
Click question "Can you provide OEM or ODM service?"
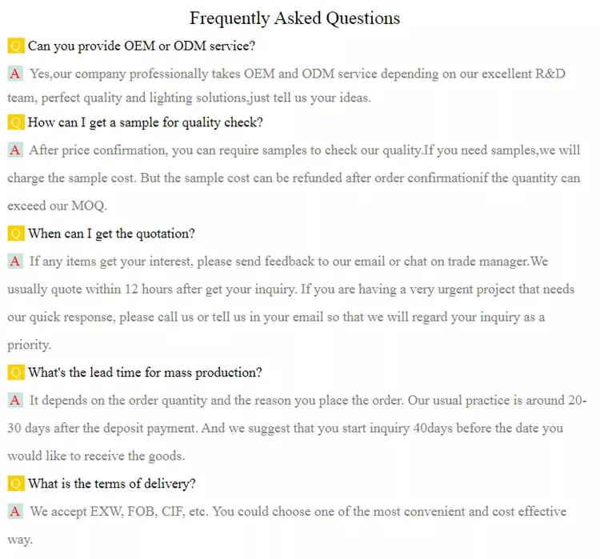[142, 46]
